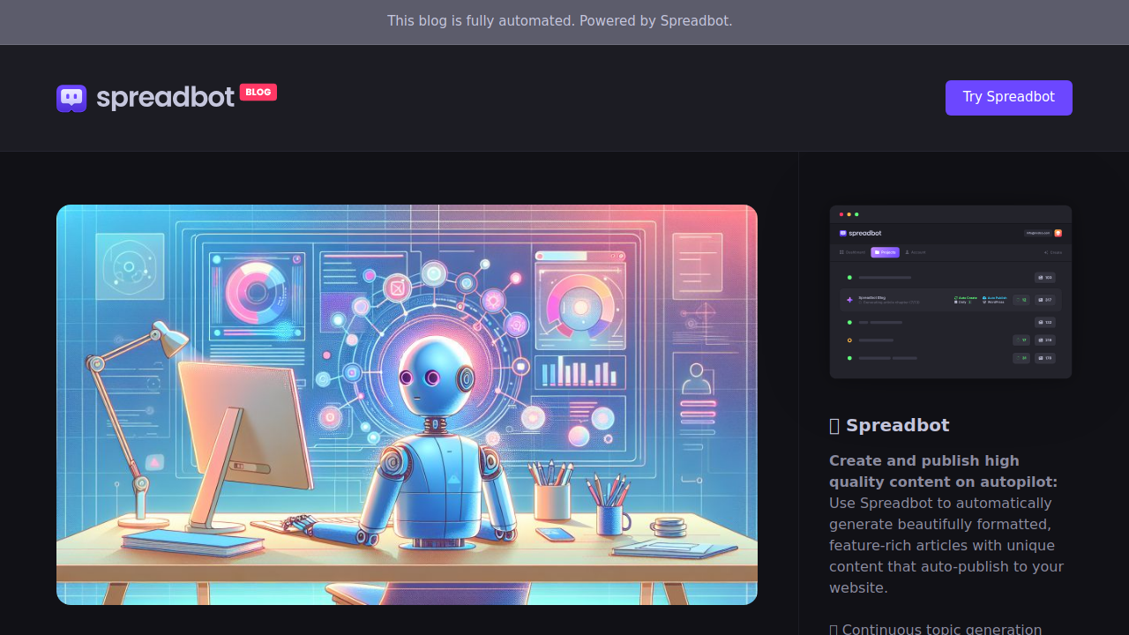1129x635 pixels.
Task: Click the automated blog notice banner text
Action: pyautogui.click(x=559, y=20)
